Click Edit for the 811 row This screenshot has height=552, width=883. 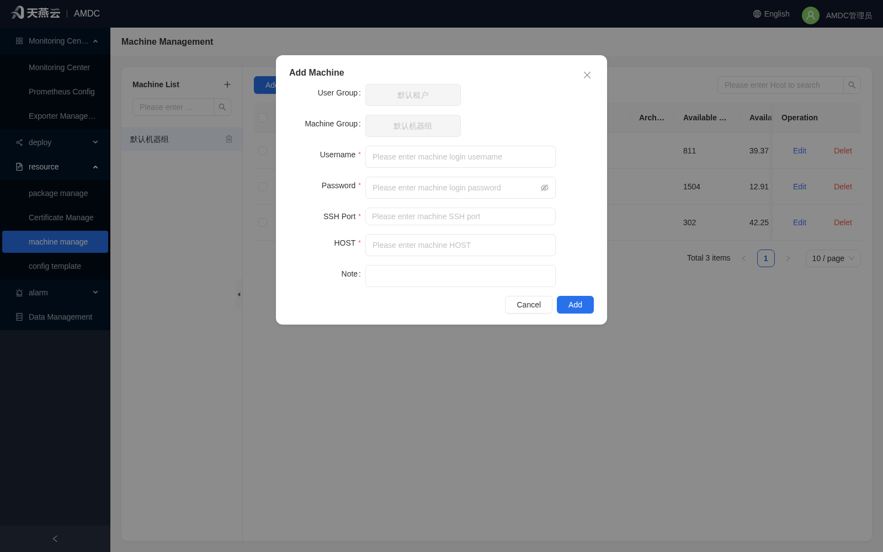coord(800,151)
